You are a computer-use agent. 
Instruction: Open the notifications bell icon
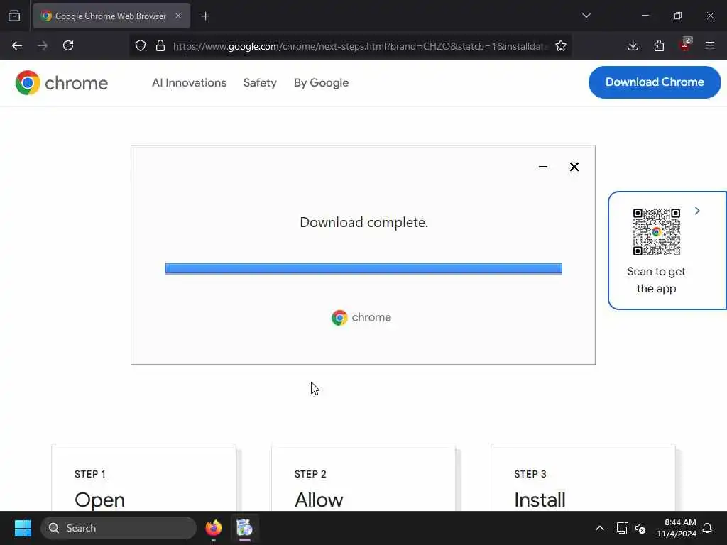point(708,528)
